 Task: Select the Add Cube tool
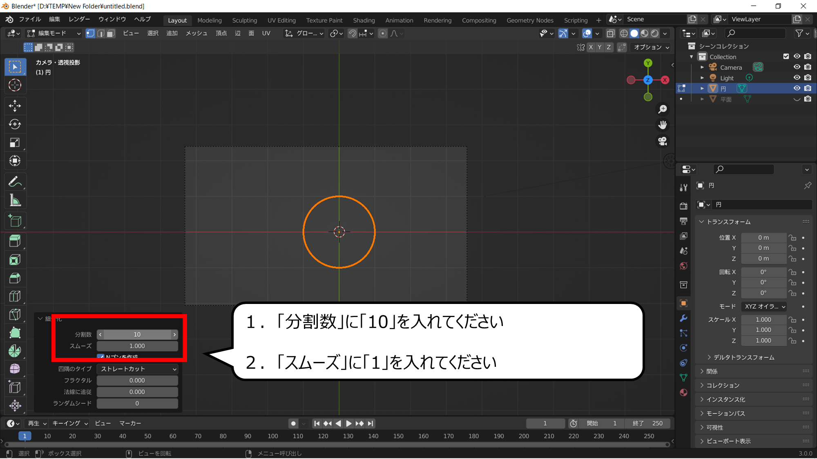click(x=15, y=221)
